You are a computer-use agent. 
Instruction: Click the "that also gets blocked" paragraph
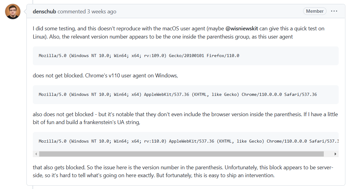click(x=121, y=168)
